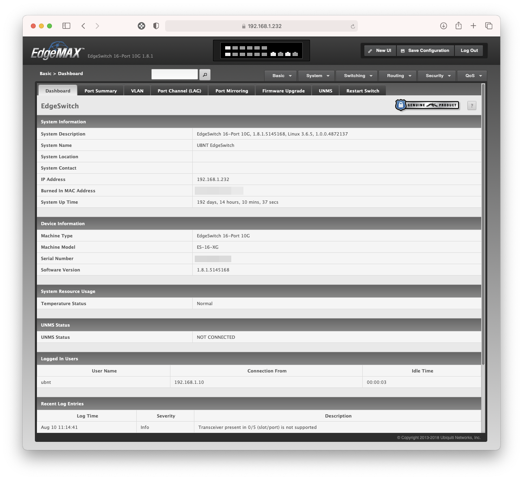Toggle Safari sidebar icon
Image resolution: width=523 pixels, height=480 pixels.
(x=67, y=26)
